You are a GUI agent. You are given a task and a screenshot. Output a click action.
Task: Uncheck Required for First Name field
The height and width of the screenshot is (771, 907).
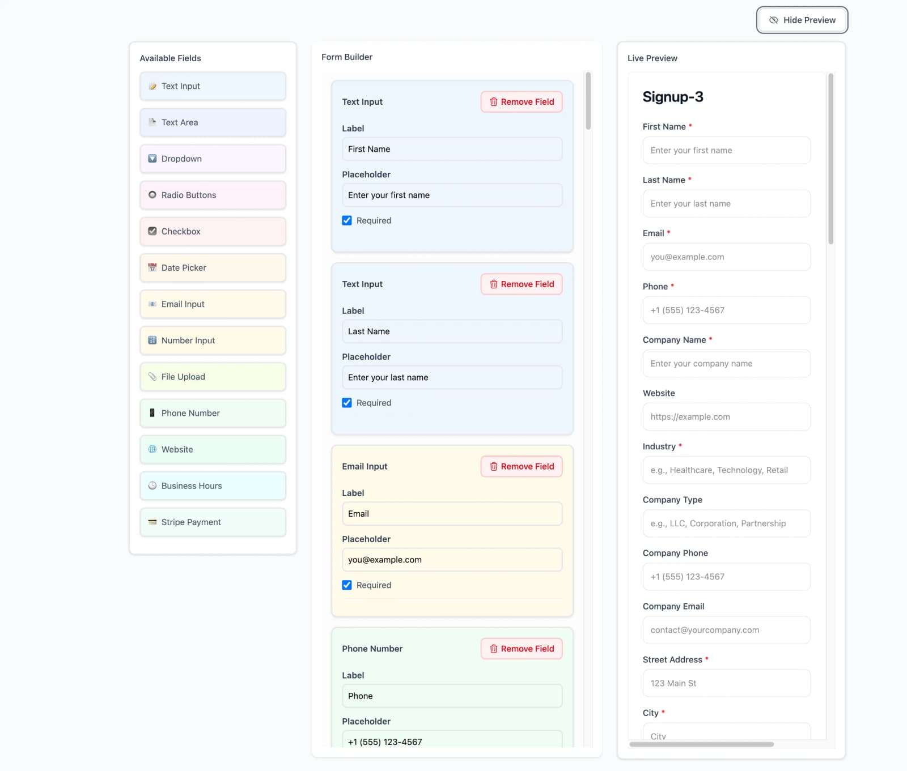(347, 220)
